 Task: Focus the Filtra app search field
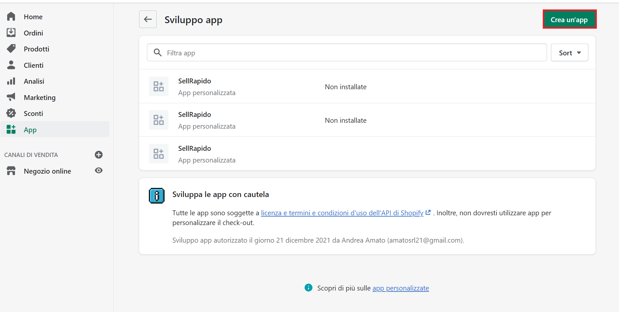pyautogui.click(x=347, y=52)
